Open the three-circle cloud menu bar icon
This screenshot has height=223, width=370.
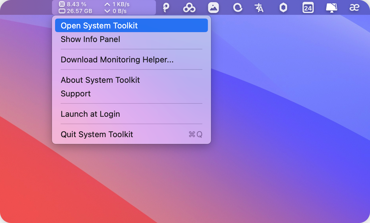click(189, 7)
